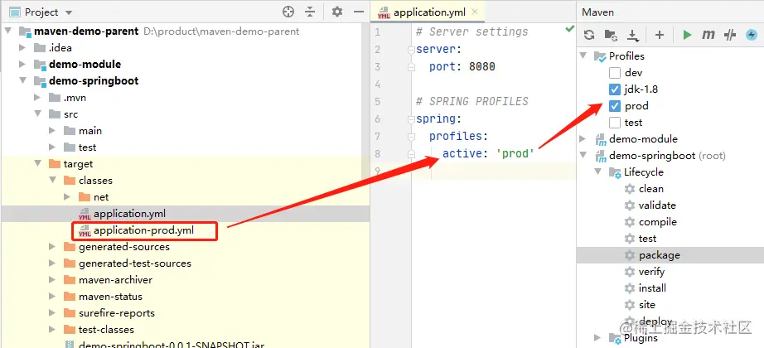Image resolution: width=764 pixels, height=348 pixels.
Task: Close the application.yml editor tab
Action: coord(476,12)
